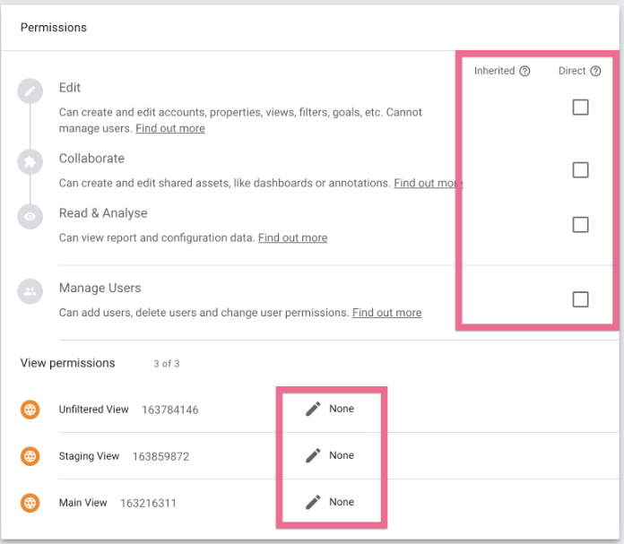Open help icon next to Direct

[595, 72]
